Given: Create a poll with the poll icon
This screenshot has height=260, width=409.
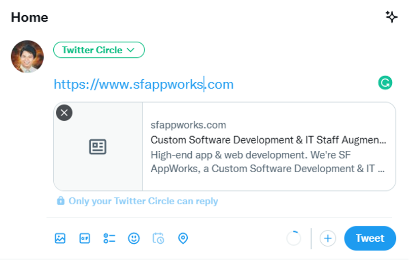Looking at the screenshot, I should 109,238.
